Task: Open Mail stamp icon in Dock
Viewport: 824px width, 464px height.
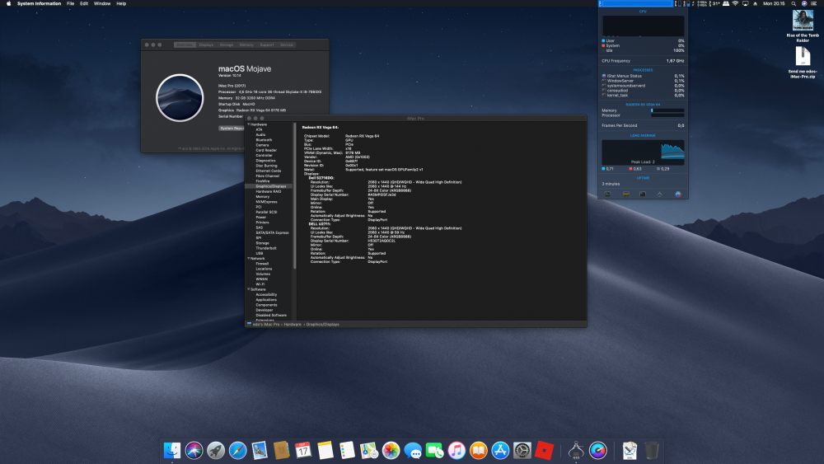Action: (x=260, y=450)
